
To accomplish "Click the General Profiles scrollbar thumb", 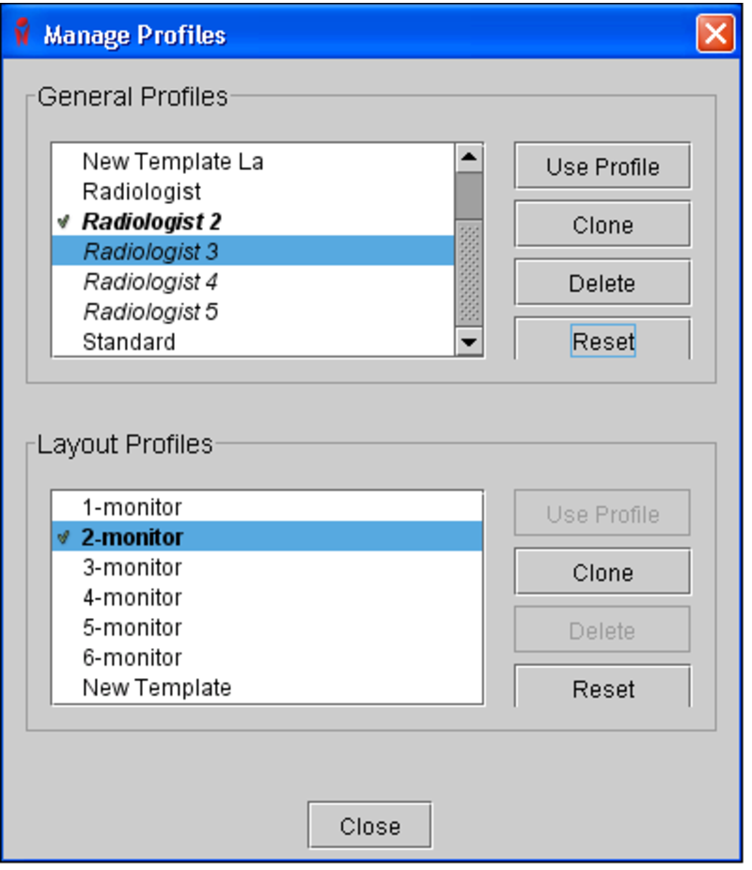I will [x=468, y=197].
